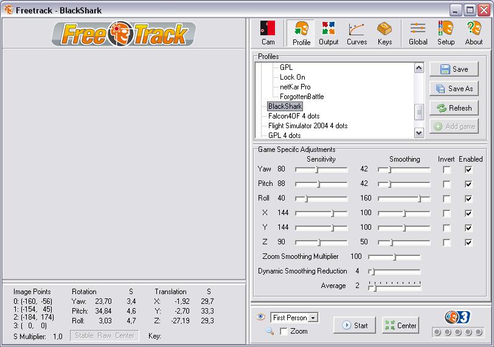This screenshot has width=494, height=347.
Task: Open the Keys settings tab
Action: click(x=384, y=33)
